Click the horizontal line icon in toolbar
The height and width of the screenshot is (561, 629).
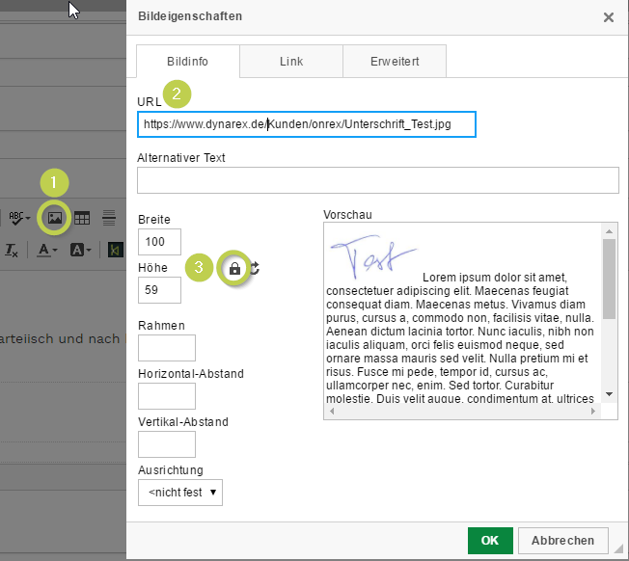pos(110,218)
